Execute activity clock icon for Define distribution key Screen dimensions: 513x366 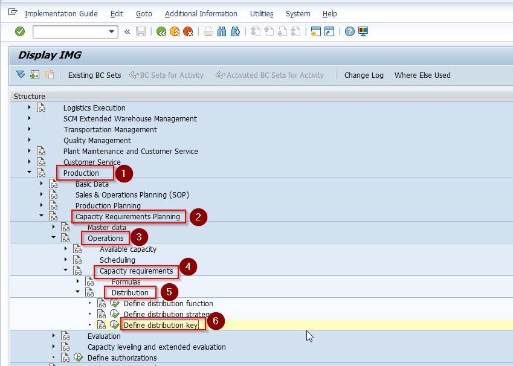click(x=115, y=325)
